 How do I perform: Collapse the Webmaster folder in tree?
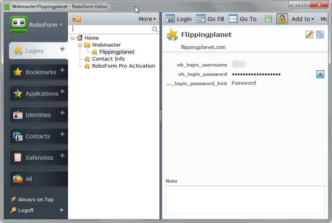pyautogui.click(x=80, y=45)
